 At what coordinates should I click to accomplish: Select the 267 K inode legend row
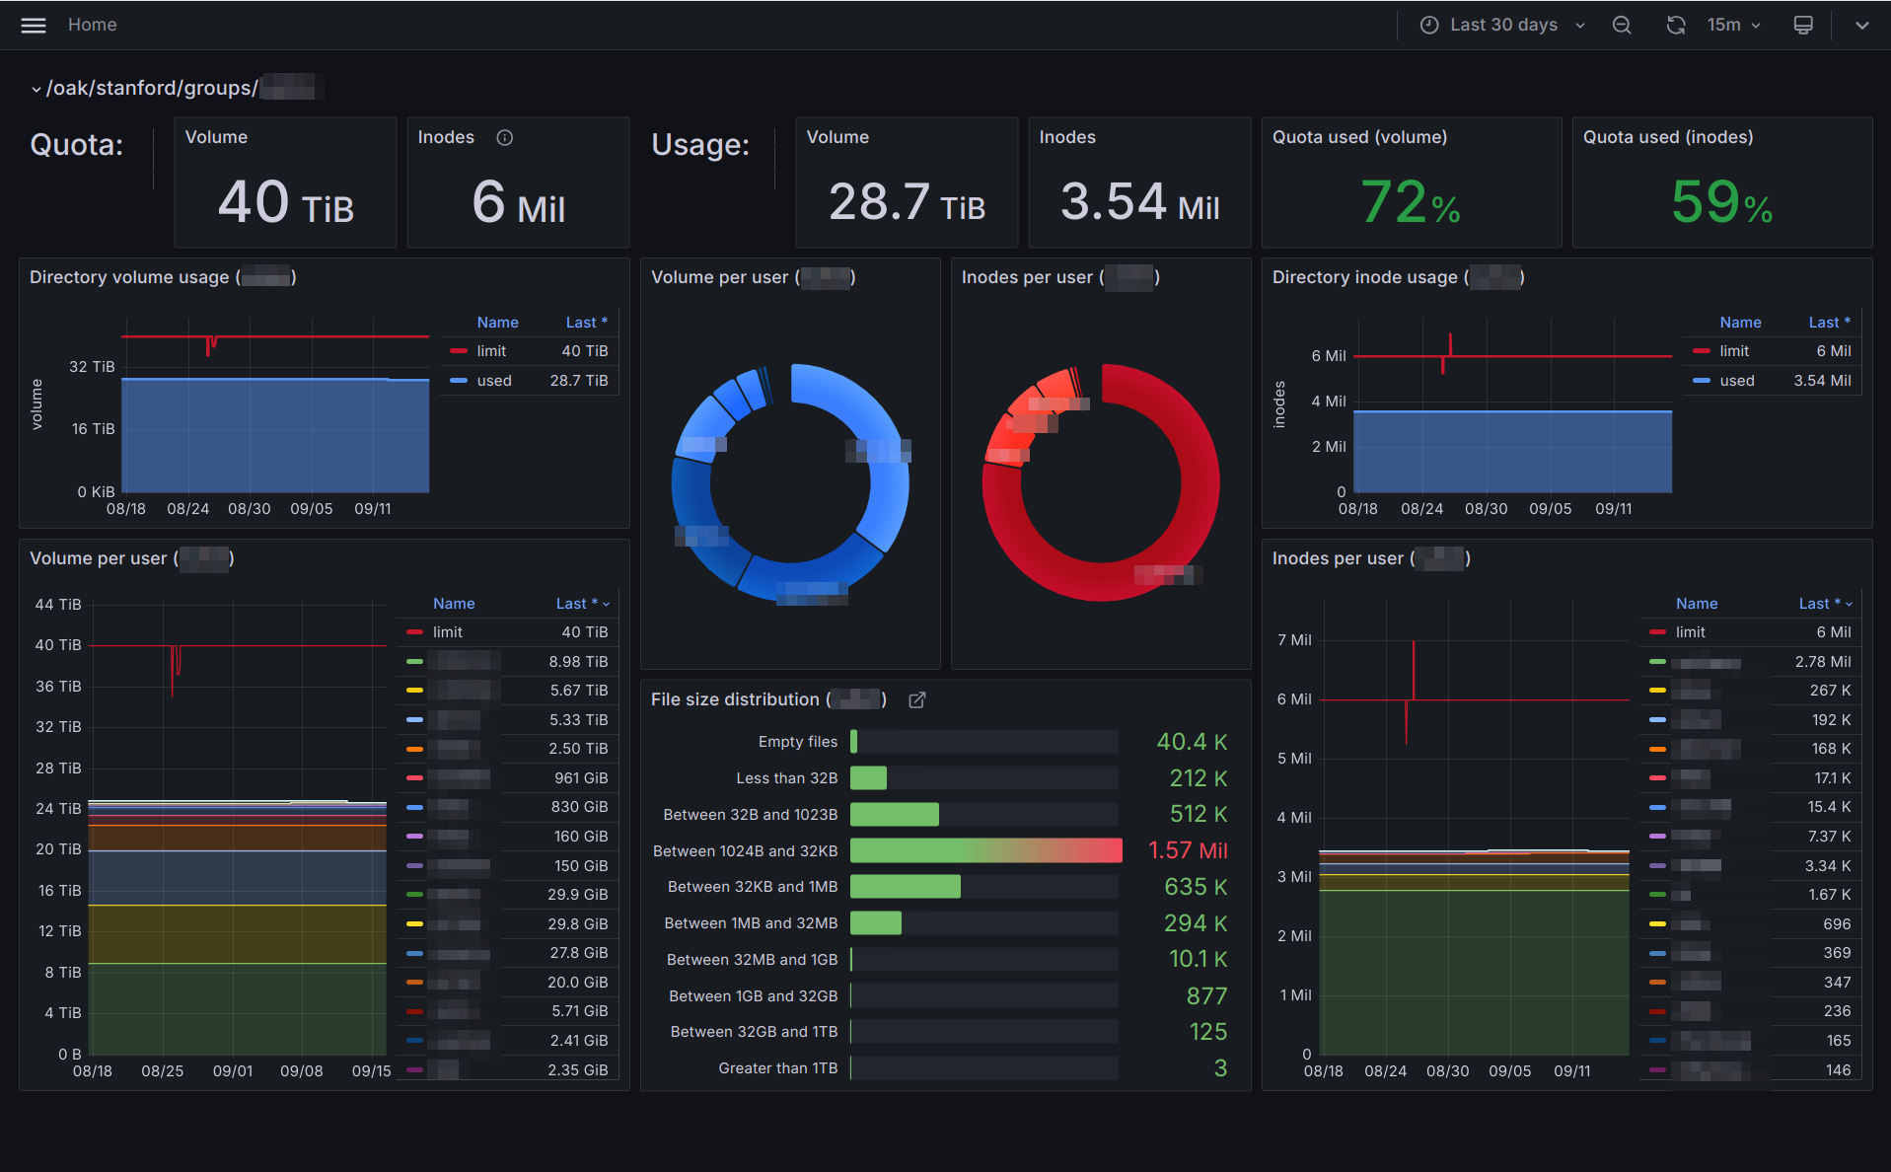pos(1751,691)
